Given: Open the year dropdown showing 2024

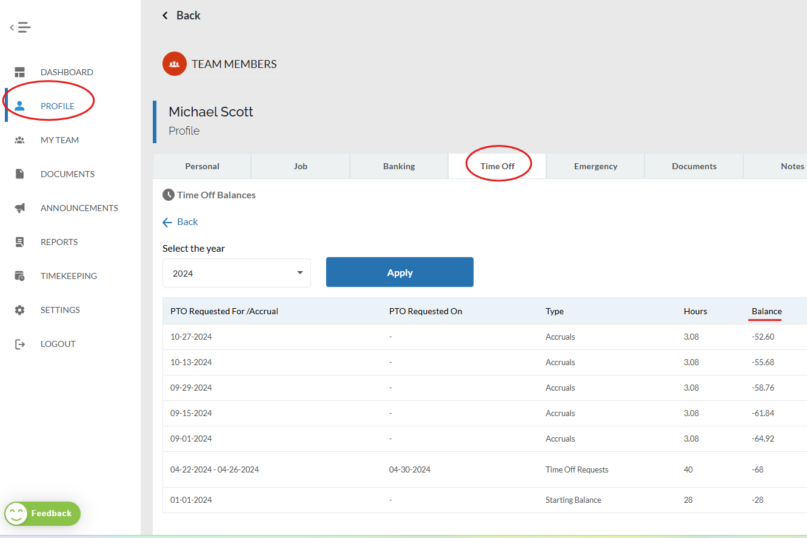Looking at the screenshot, I should (236, 273).
